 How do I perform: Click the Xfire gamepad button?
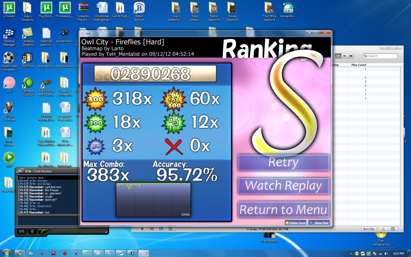tap(22, 232)
